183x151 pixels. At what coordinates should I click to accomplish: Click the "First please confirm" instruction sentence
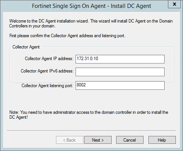tap(67, 36)
